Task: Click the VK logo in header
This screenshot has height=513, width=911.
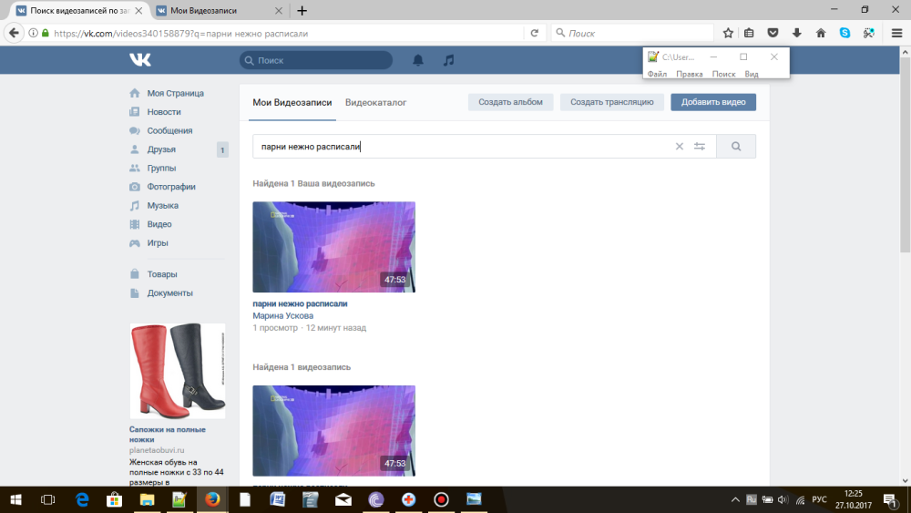Action: pyautogui.click(x=140, y=60)
